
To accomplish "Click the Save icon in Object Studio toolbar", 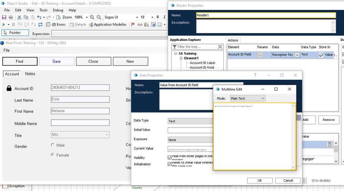I will coord(4,17).
